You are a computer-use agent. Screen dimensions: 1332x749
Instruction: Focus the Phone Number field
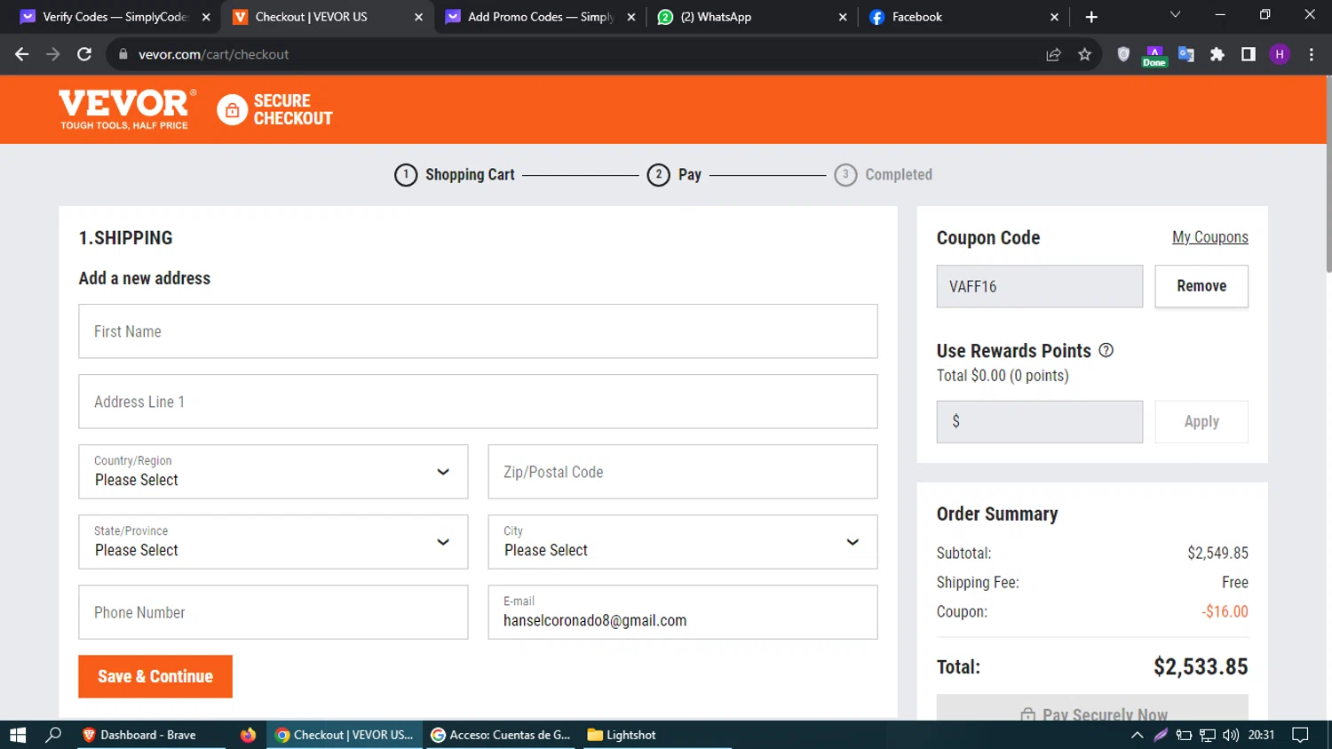point(274,612)
